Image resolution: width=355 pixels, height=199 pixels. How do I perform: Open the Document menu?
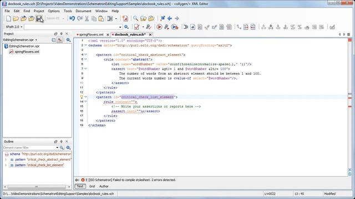pos(83,11)
